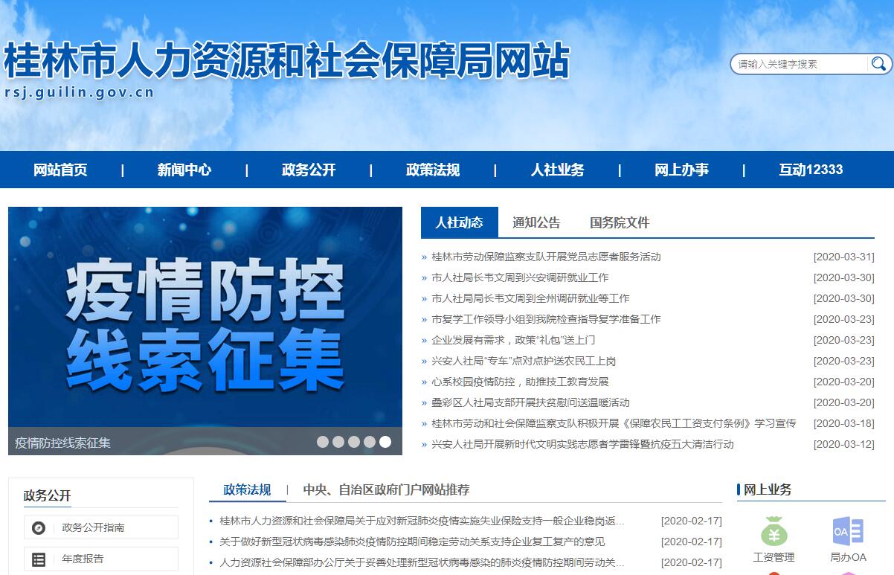The height and width of the screenshot is (575, 894).
Task: Open the 局办OA icon
Action: coord(848,531)
